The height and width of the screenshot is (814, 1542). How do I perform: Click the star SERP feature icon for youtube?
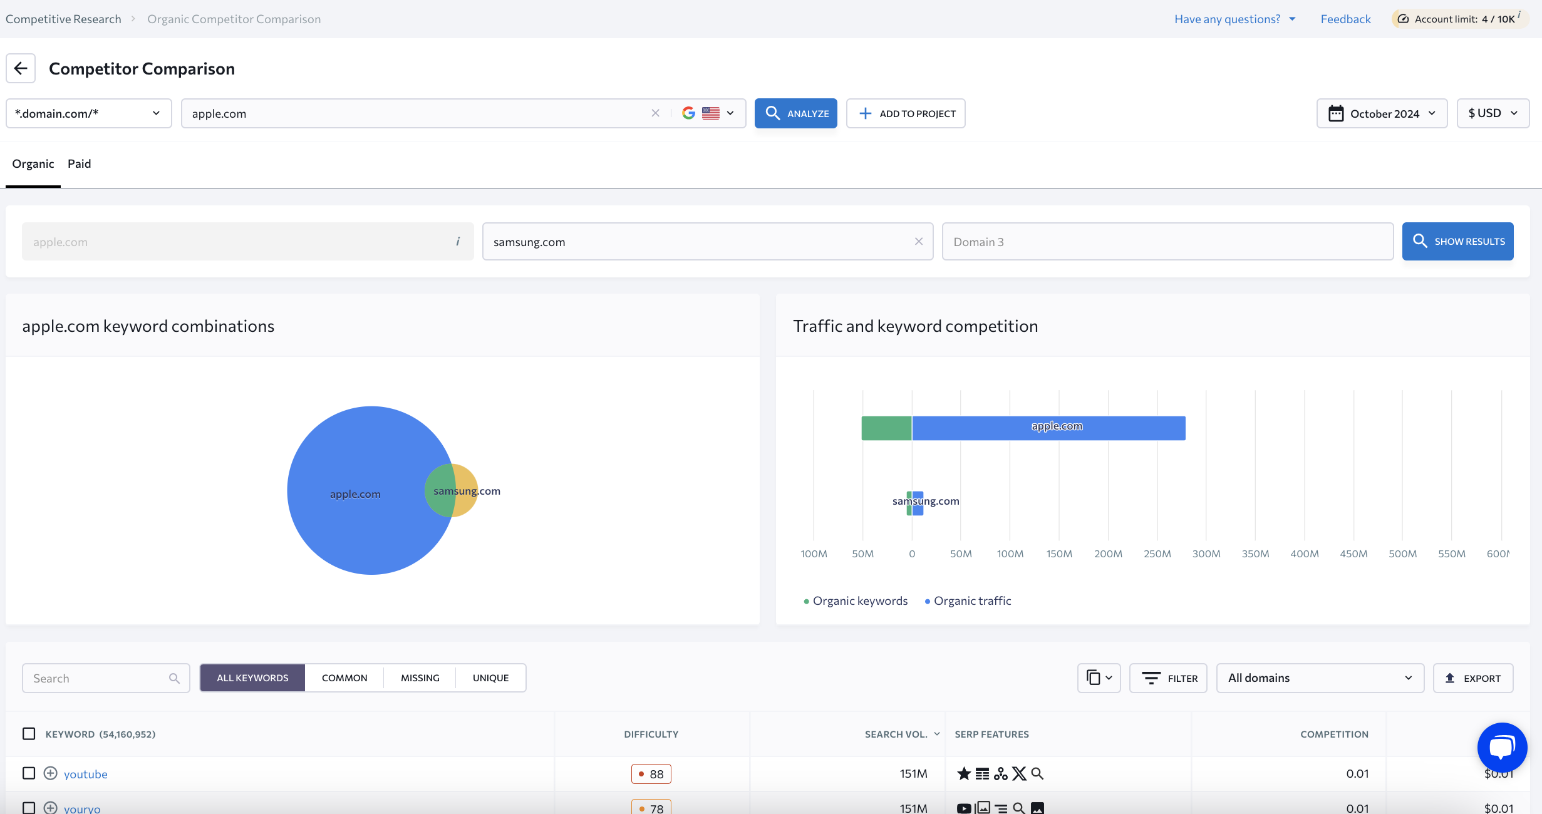coord(964,774)
